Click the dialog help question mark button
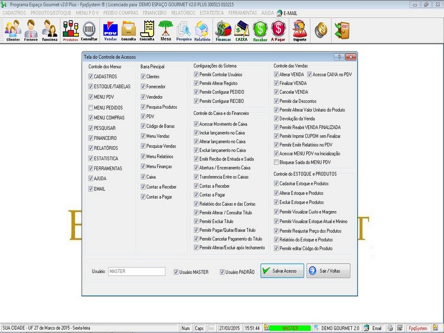The width and height of the screenshot is (444, 333). coord(339,57)
